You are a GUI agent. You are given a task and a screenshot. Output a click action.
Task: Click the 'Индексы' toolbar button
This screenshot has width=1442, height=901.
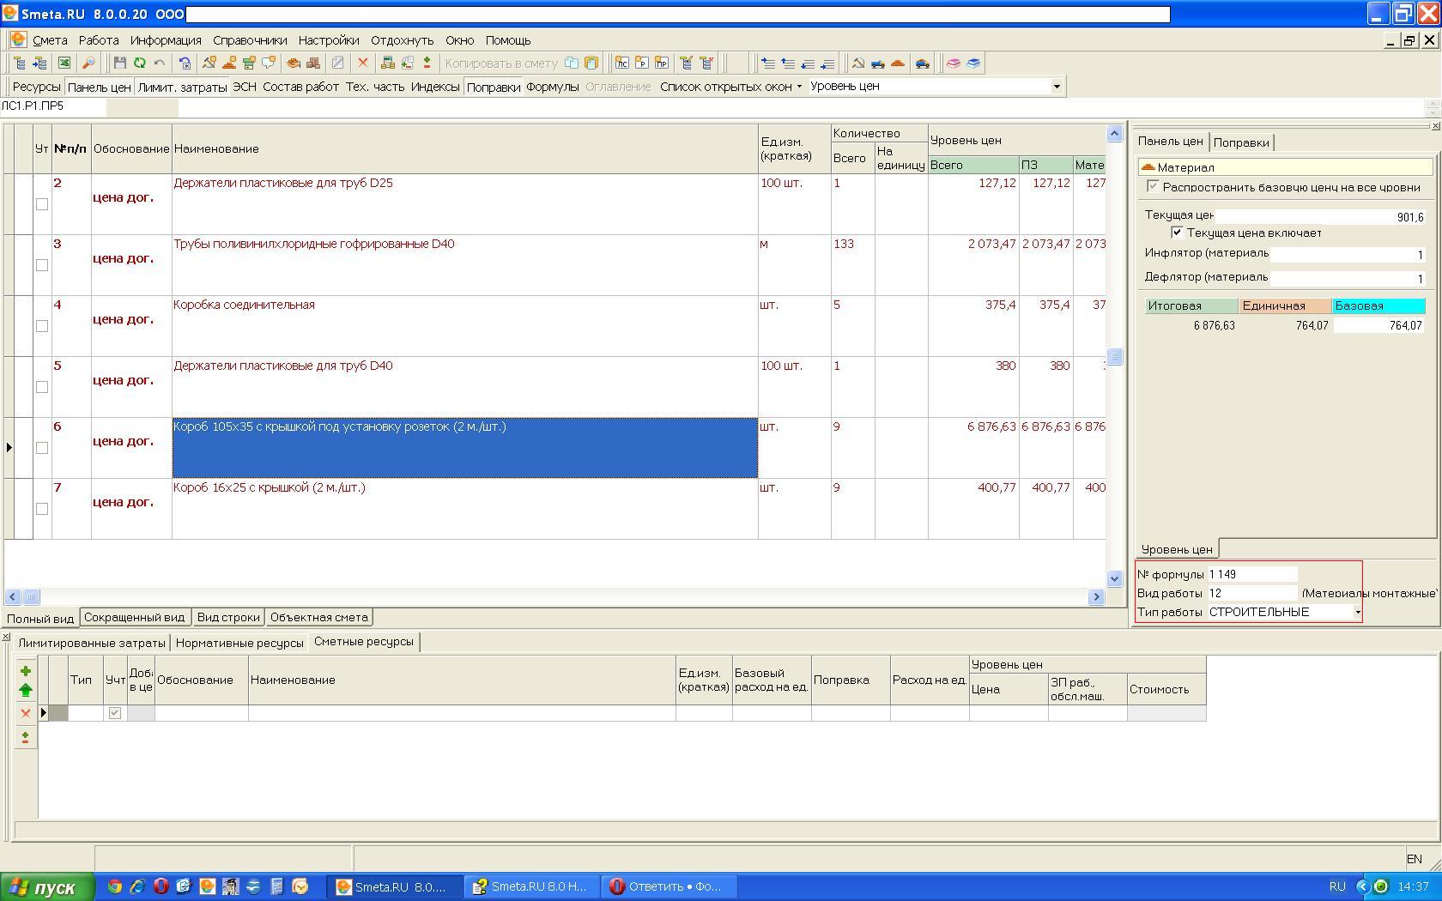point(434,86)
